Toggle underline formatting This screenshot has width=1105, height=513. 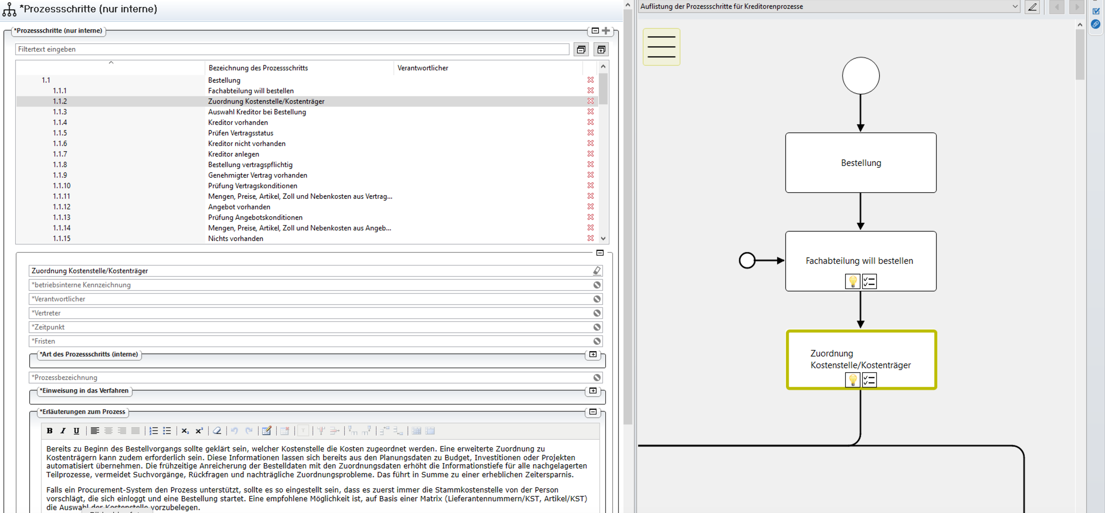[x=76, y=431]
